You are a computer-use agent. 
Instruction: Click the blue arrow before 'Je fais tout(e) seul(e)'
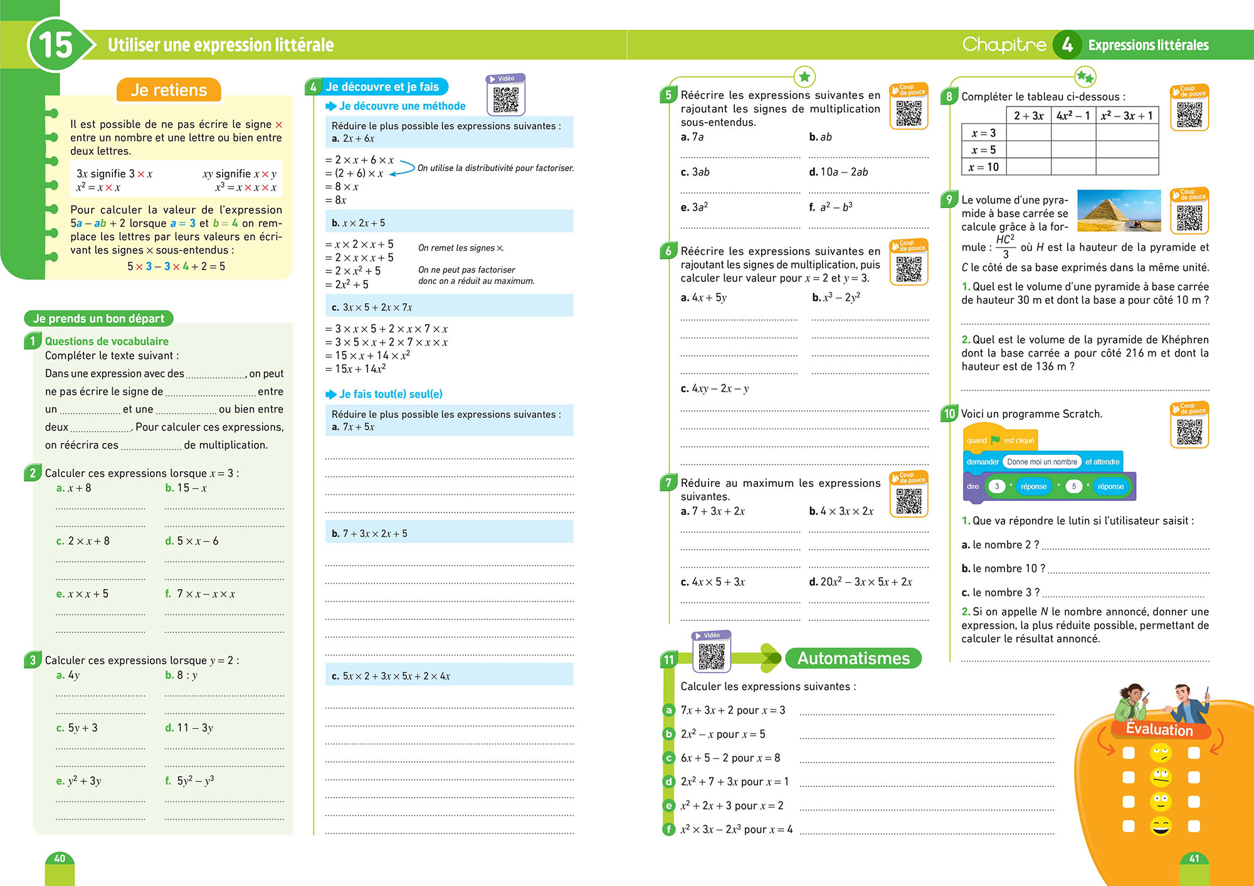(x=331, y=394)
